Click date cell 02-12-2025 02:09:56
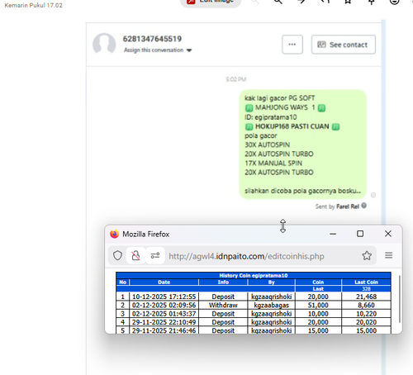 [164, 305]
